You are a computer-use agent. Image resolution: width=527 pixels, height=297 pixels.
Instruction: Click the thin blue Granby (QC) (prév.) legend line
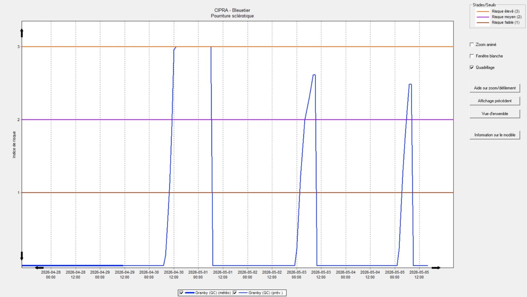[243, 293]
